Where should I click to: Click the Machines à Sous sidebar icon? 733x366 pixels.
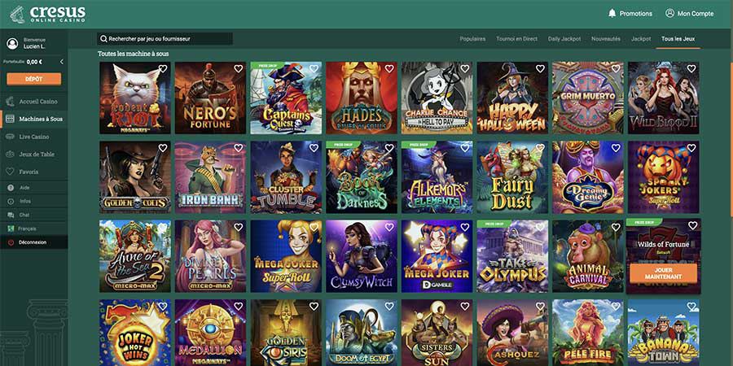click(10, 119)
